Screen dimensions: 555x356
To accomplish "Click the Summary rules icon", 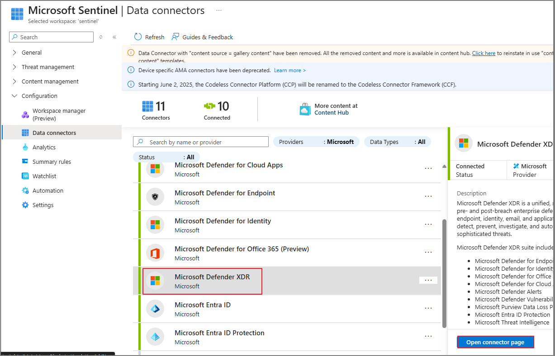I will (25, 162).
